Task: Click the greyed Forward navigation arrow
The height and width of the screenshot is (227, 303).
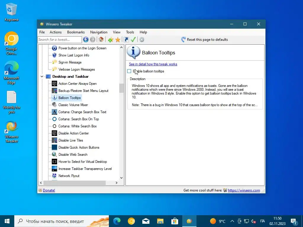Action: point(93,40)
